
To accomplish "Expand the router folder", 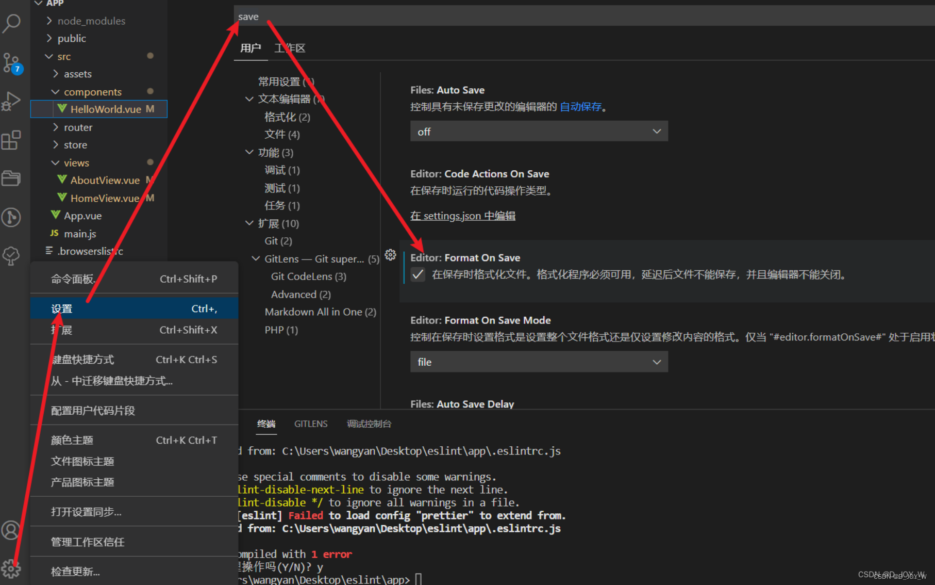I will [56, 127].
